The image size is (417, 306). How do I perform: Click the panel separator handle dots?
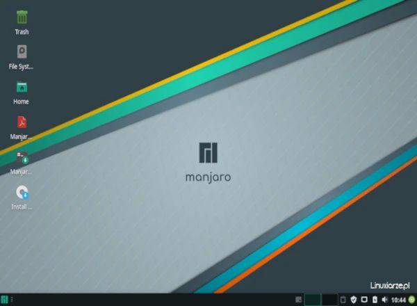pos(12,300)
